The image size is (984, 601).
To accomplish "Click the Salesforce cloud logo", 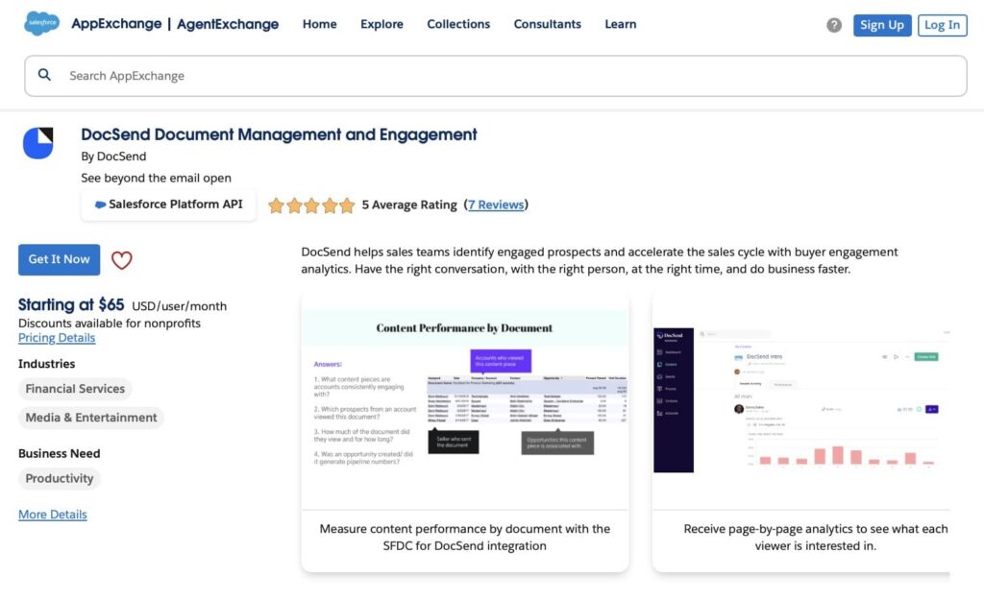I will click(x=41, y=23).
